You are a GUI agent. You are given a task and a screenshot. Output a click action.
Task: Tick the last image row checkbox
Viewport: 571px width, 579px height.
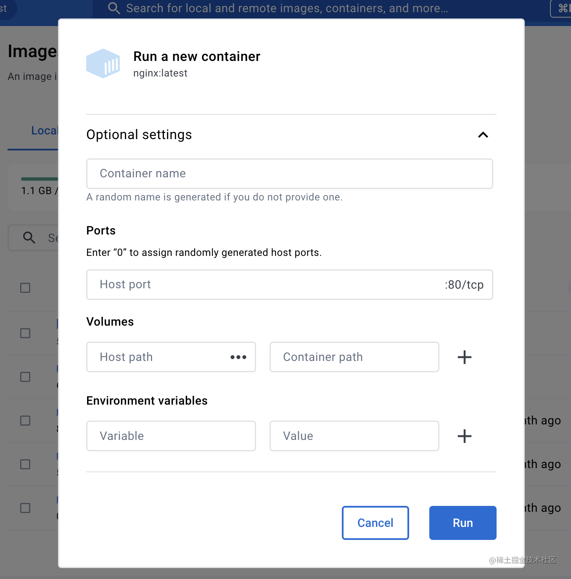click(25, 508)
